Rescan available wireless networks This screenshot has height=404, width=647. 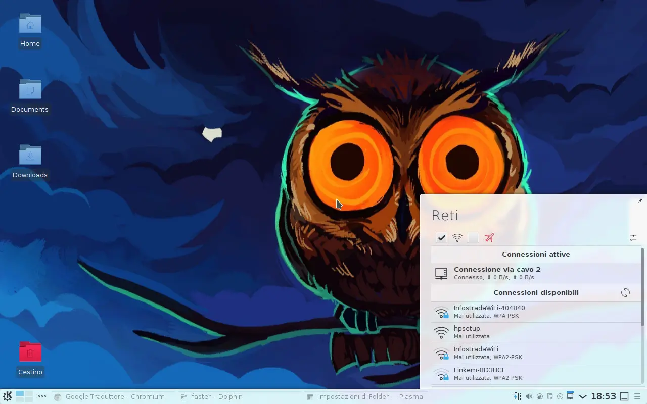click(625, 293)
